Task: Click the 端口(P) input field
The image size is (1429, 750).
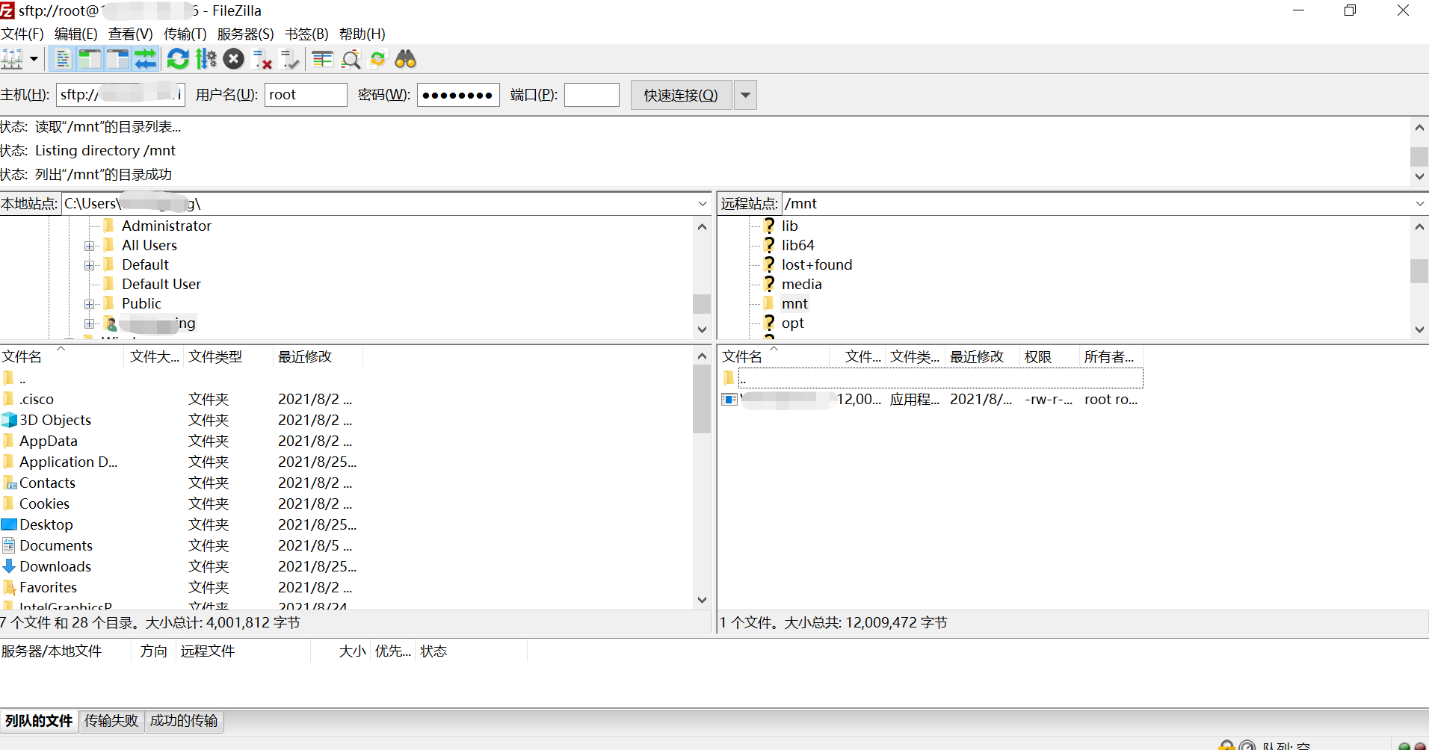Action: pyautogui.click(x=591, y=96)
